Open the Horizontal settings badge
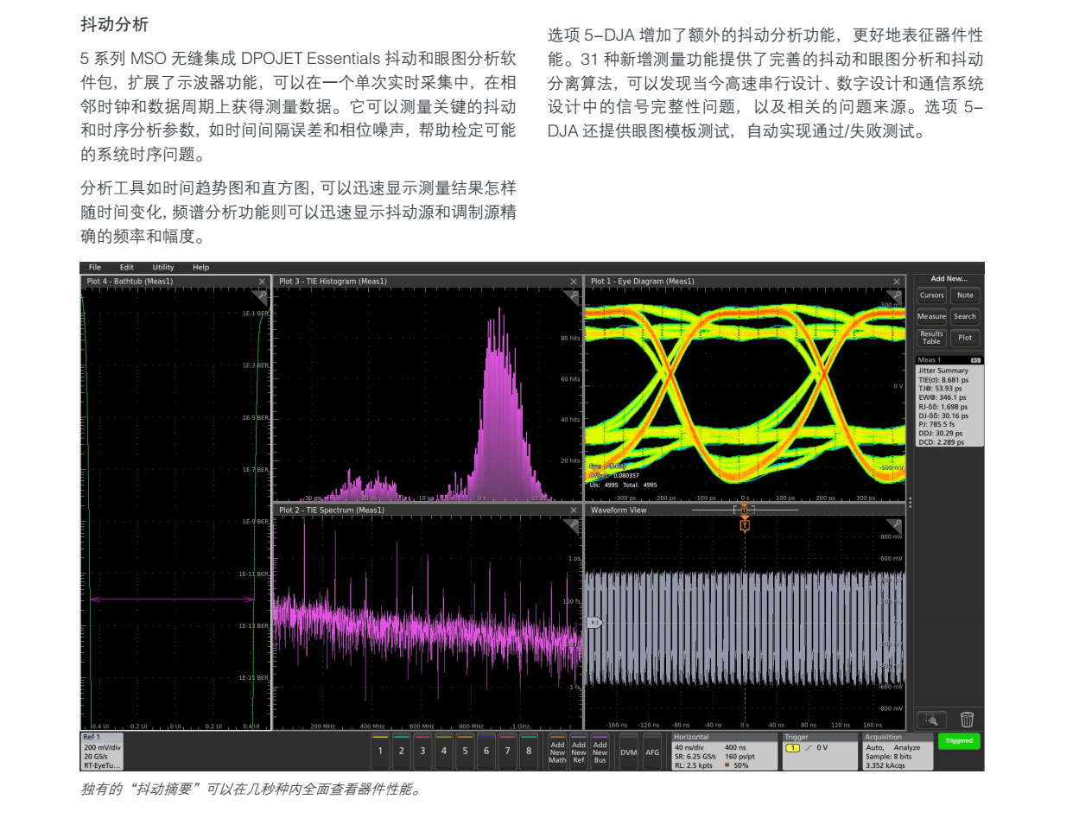Screen dimensions: 1079x831 tap(724, 752)
